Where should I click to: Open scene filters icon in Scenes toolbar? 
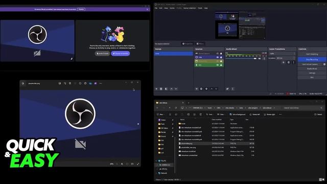point(166,89)
